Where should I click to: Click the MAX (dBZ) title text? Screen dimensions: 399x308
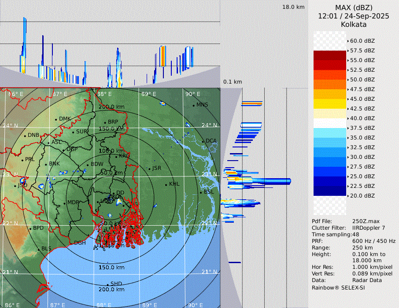(354, 7)
